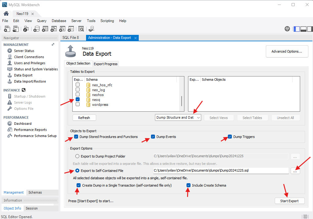Open Server Status from the navigator
Image resolution: width=313 pixels, height=219 pixels.
24,51
